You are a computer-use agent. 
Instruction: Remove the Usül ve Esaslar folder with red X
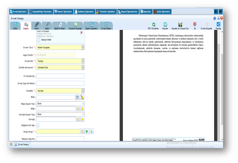point(82,32)
